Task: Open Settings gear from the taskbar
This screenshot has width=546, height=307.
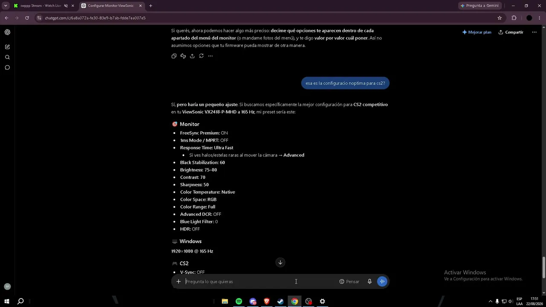Action: 322,301
